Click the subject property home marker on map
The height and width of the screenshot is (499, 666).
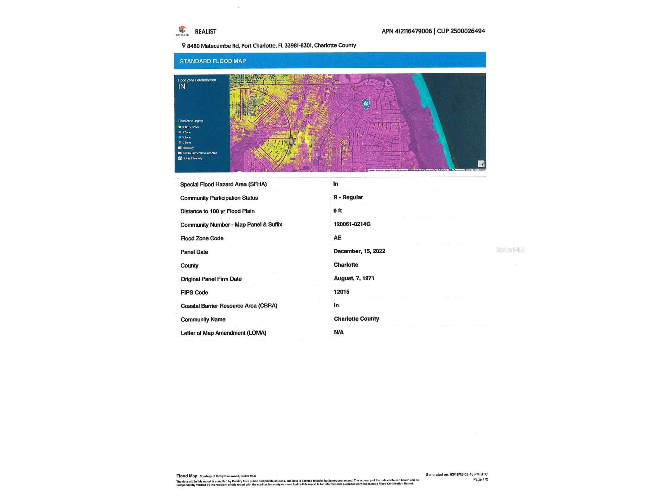click(365, 104)
